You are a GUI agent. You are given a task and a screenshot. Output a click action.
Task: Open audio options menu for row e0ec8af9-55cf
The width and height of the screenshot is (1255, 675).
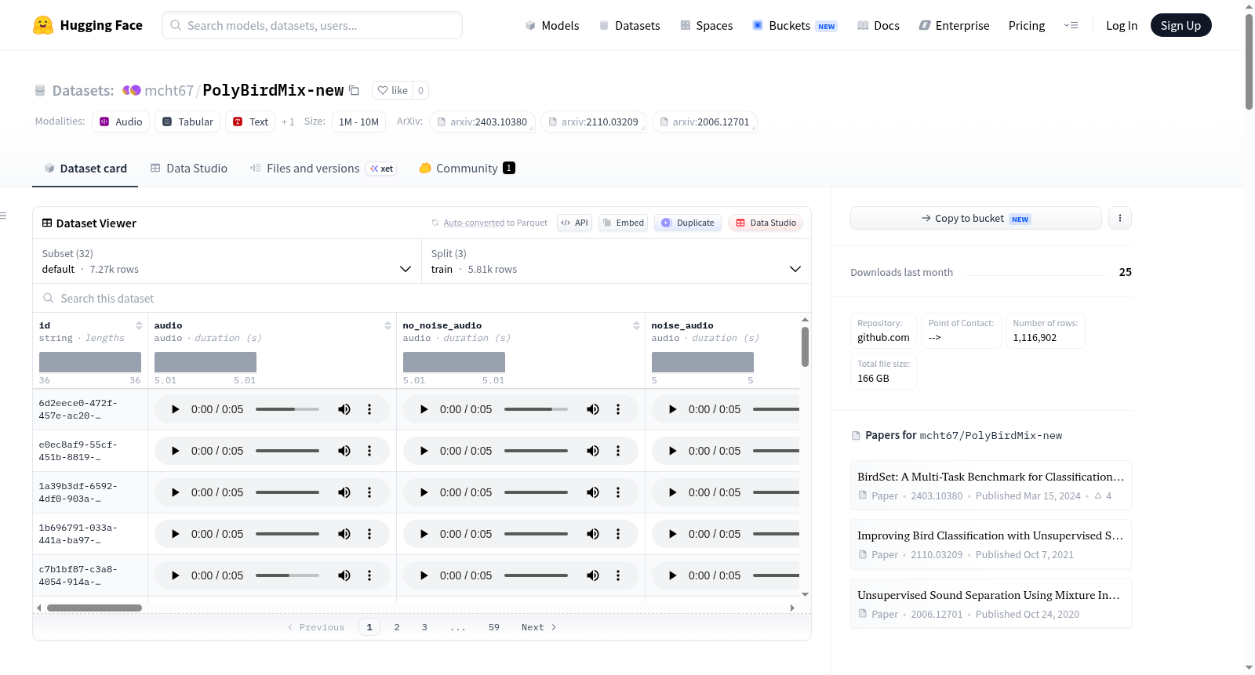[x=369, y=451]
